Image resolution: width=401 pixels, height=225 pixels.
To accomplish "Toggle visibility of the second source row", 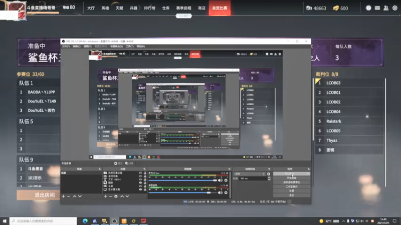I will 140,176.
